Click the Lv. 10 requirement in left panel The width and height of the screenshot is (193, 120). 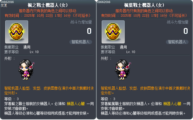click(34, 52)
